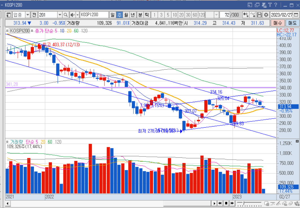This screenshot has width=300, height=208.
Task: Expand the 201 code history dropdown
Action: tap(60, 15)
